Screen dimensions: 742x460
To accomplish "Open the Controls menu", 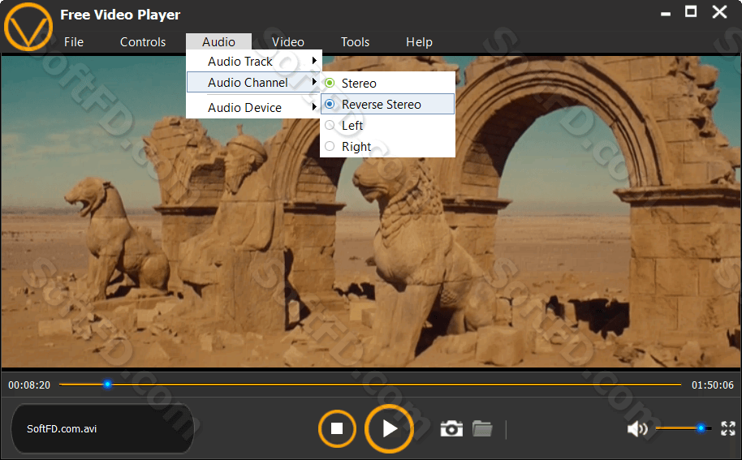I will [x=142, y=42].
